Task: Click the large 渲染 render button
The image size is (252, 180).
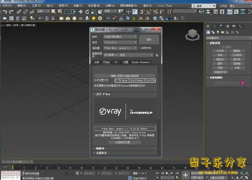Action: coord(149,39)
